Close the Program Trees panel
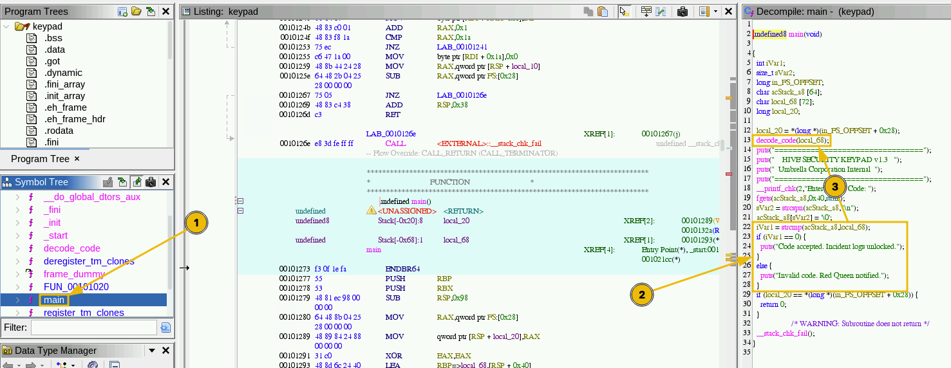 (165, 11)
